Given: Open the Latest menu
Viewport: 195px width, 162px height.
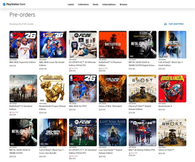Looking at the screenshot, I should [71, 4].
